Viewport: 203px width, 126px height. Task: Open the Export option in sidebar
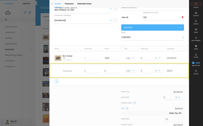(196, 21)
